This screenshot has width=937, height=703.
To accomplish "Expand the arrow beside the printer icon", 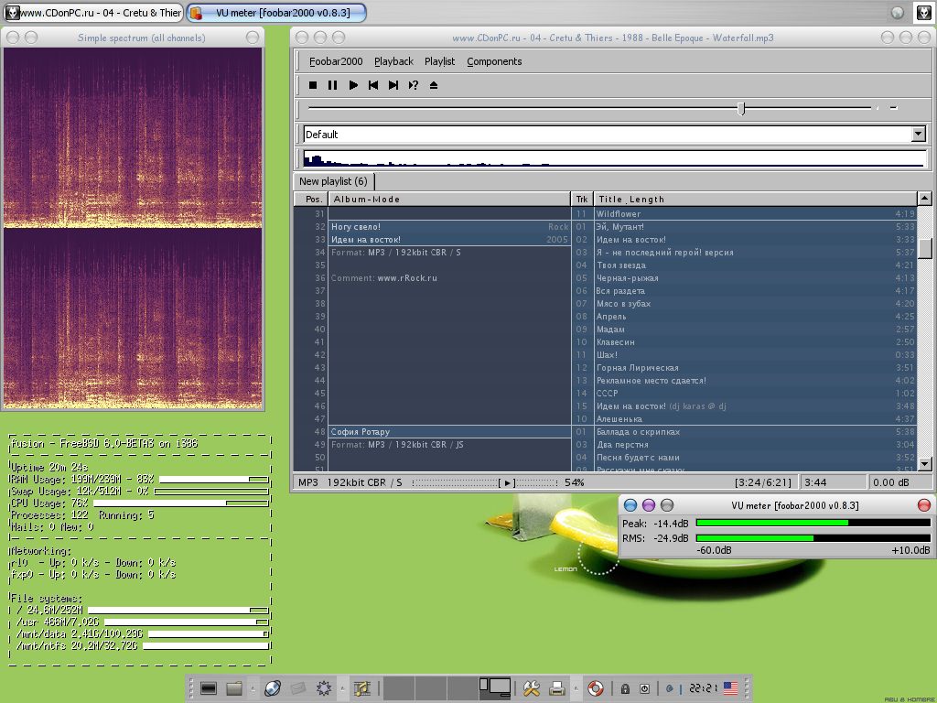I will (576, 689).
